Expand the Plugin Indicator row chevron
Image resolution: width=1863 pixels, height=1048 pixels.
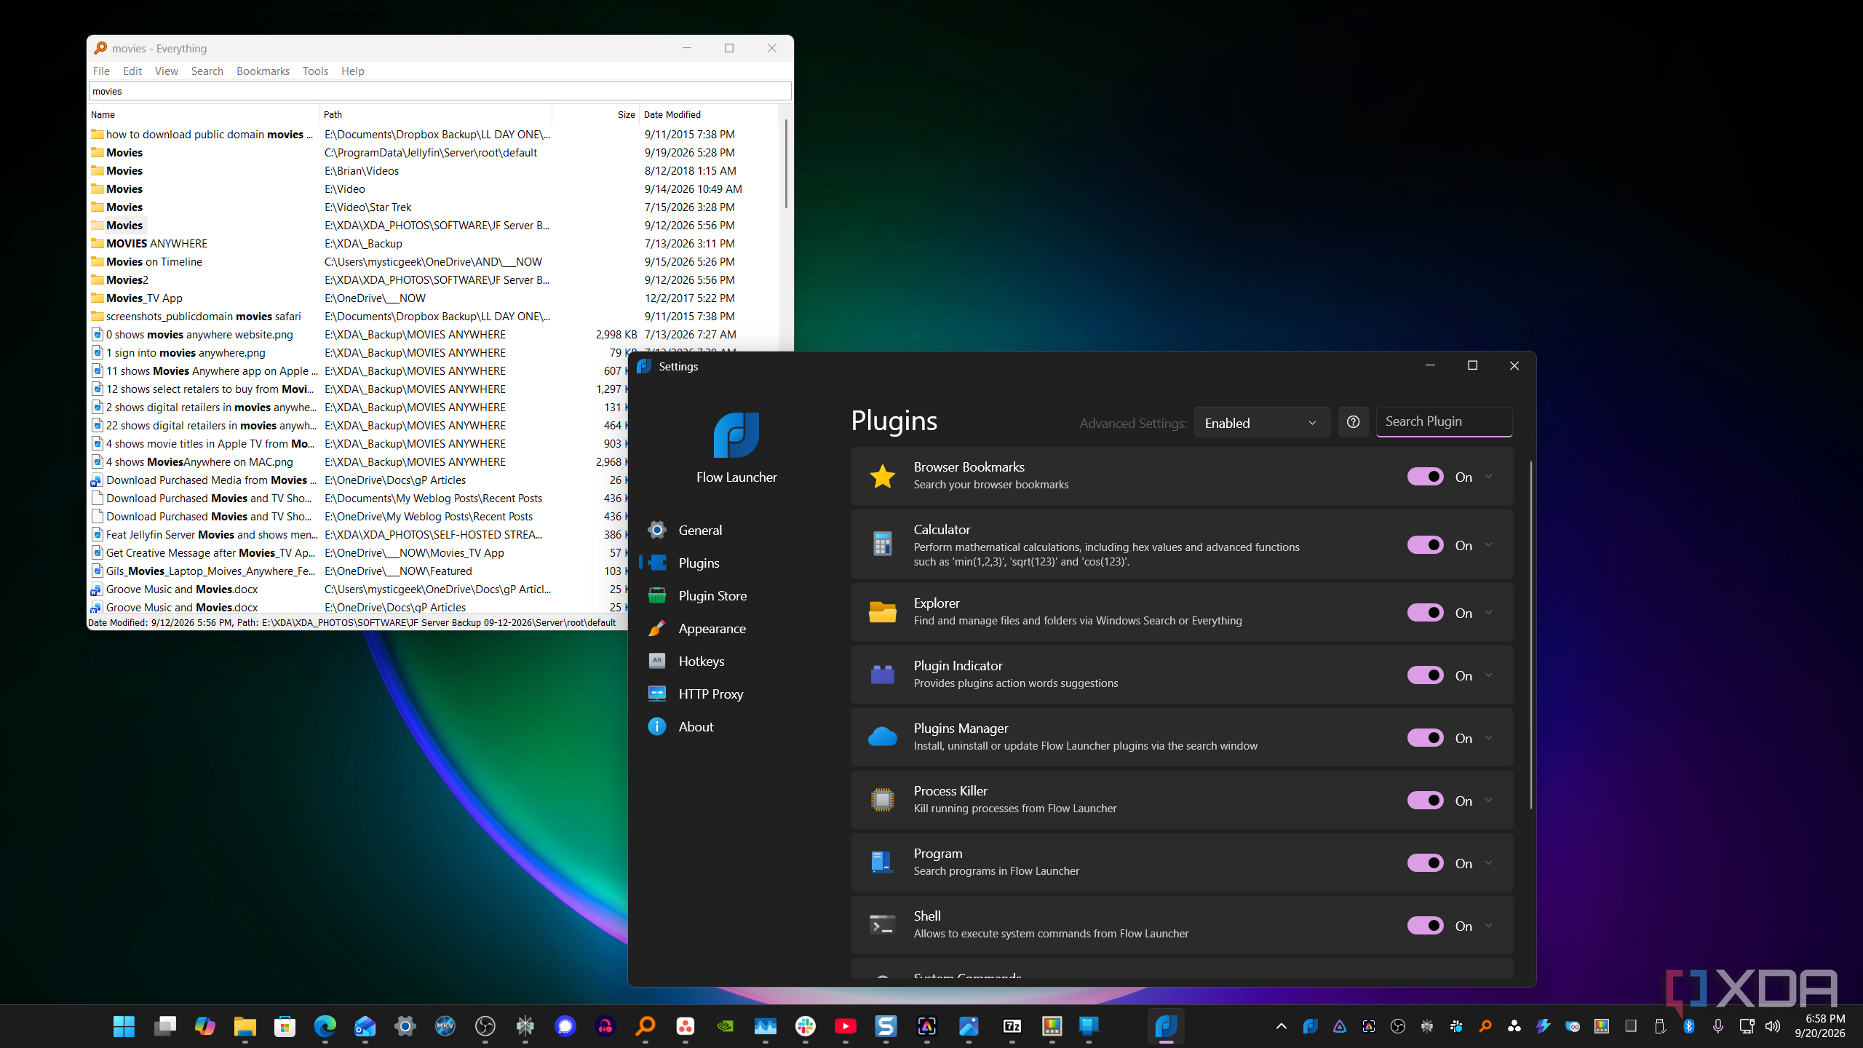click(x=1489, y=675)
